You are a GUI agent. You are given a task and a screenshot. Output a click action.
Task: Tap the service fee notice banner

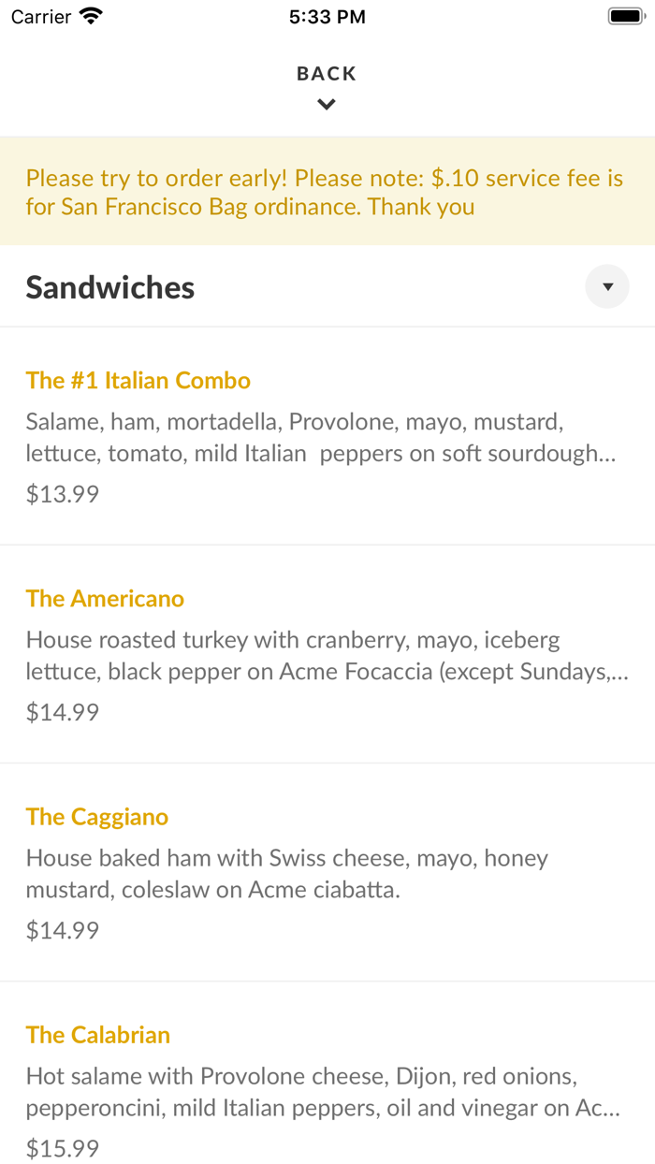327,191
